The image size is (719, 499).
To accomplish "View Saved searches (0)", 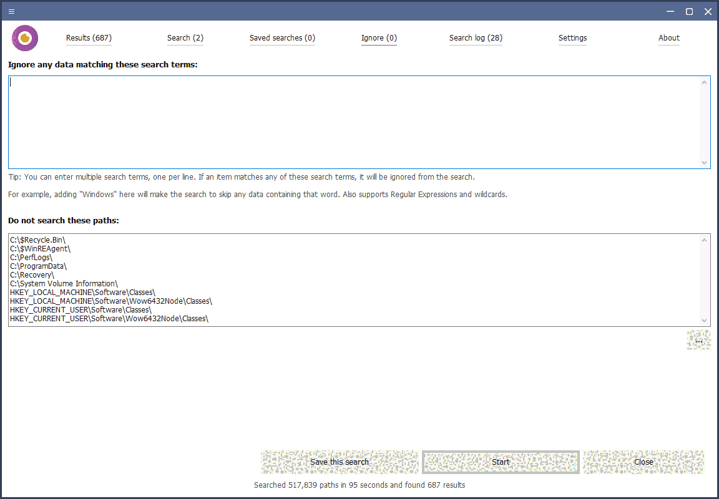I will click(x=282, y=38).
